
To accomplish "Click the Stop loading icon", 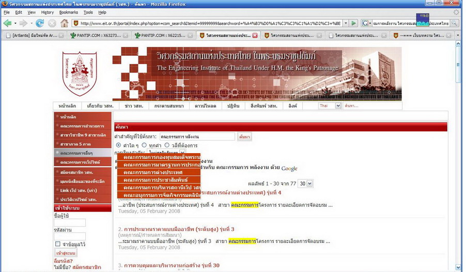I will click(x=52, y=23).
